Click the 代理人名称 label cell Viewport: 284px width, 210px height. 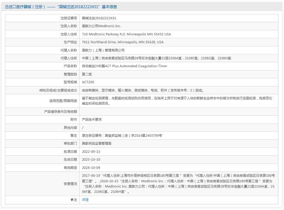coord(42,50)
